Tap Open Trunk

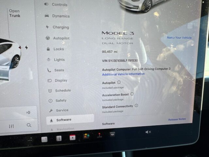(15, 13)
